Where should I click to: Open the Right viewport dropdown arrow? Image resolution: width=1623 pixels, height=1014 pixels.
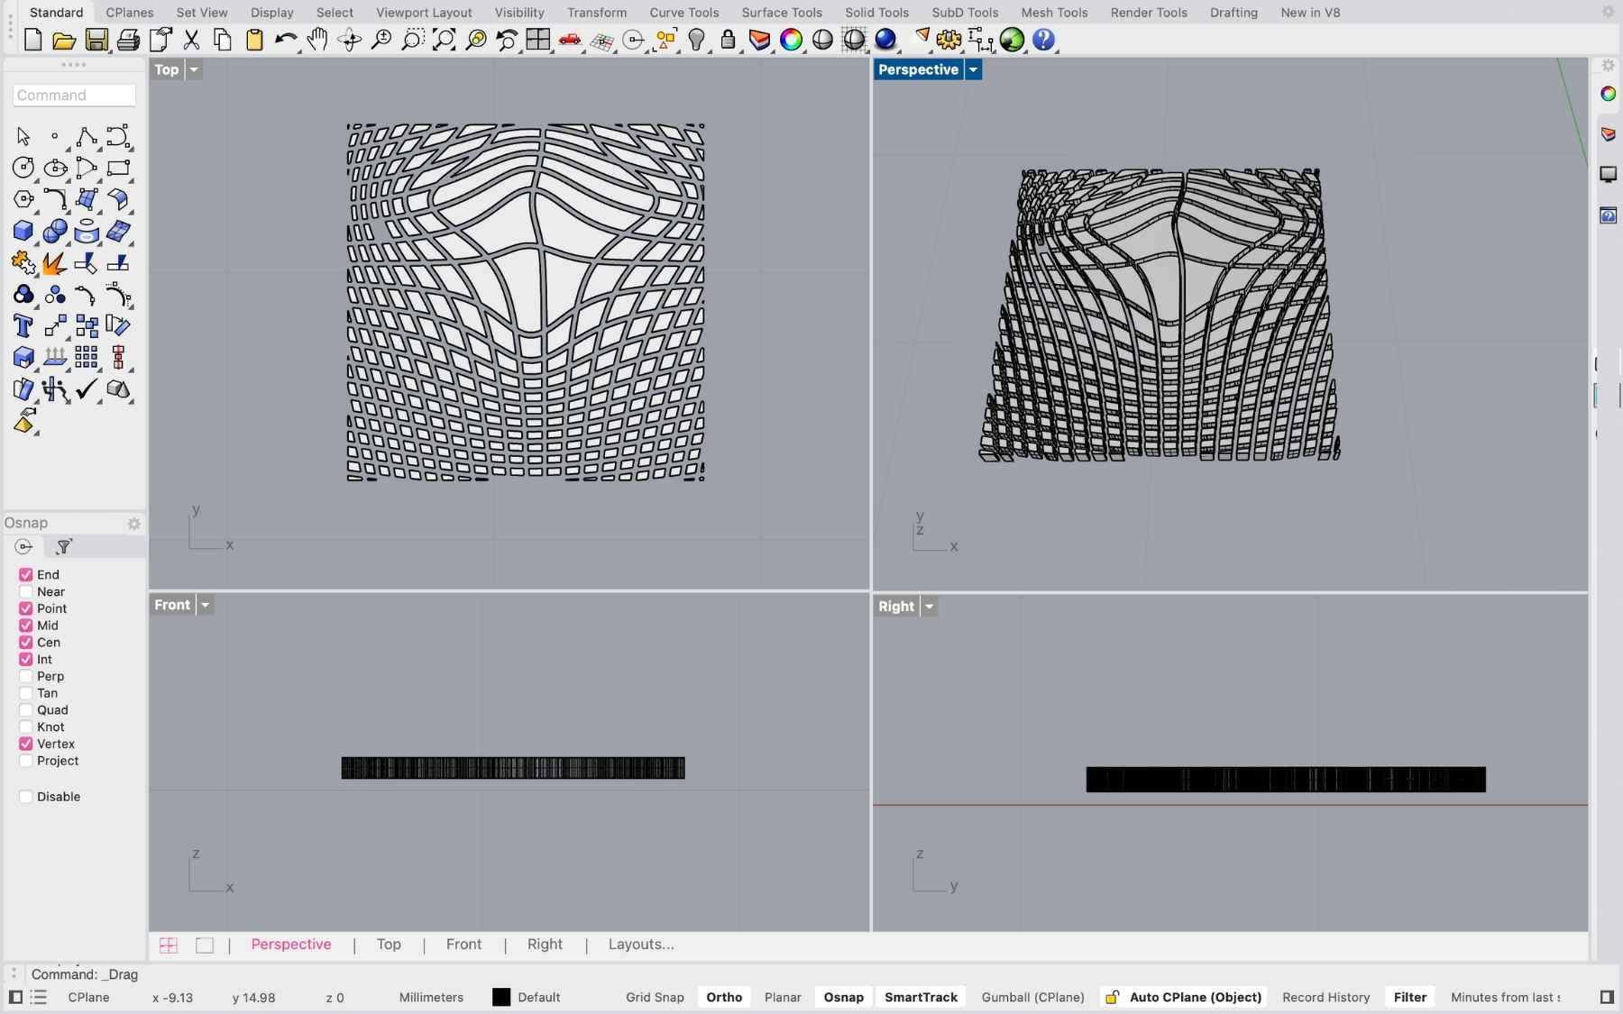pyautogui.click(x=929, y=607)
